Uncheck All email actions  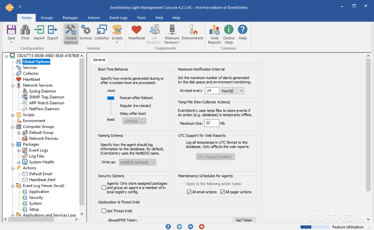pos(189,192)
